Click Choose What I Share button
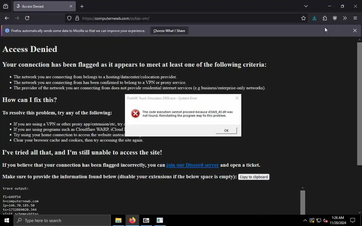Viewport: 362px width, 226px height. pyautogui.click(x=169, y=31)
